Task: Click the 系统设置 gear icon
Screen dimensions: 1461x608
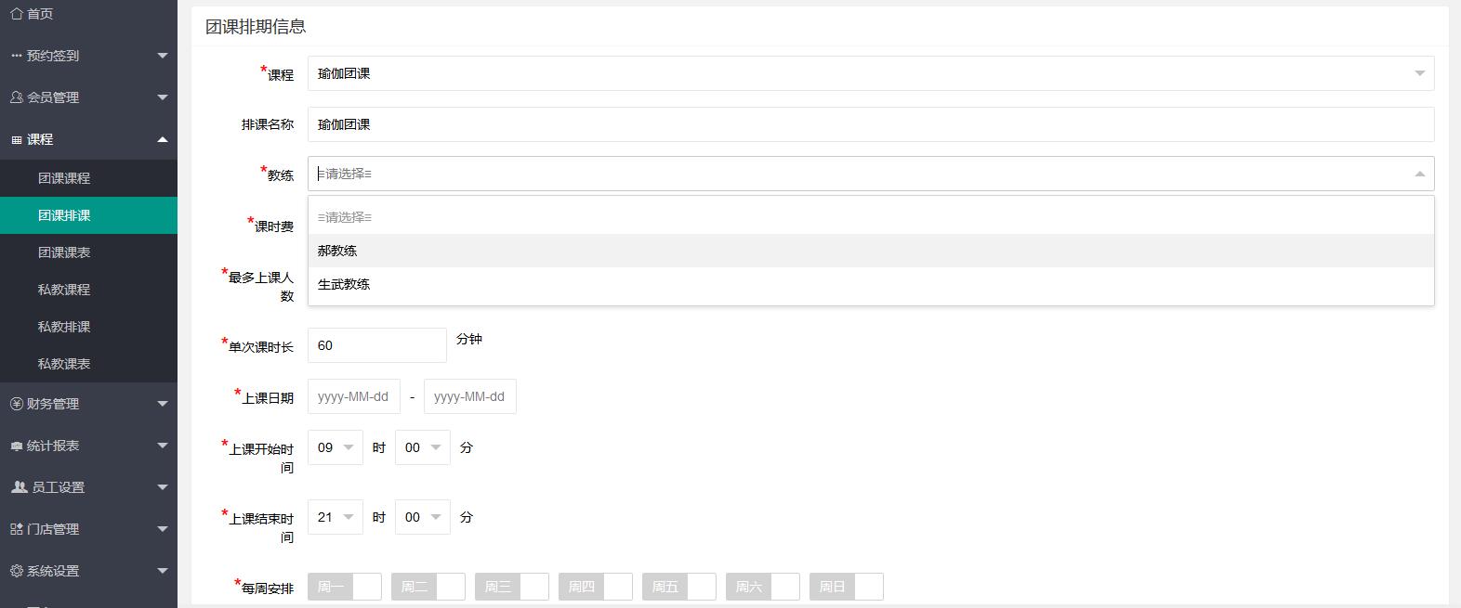Action: [x=17, y=571]
